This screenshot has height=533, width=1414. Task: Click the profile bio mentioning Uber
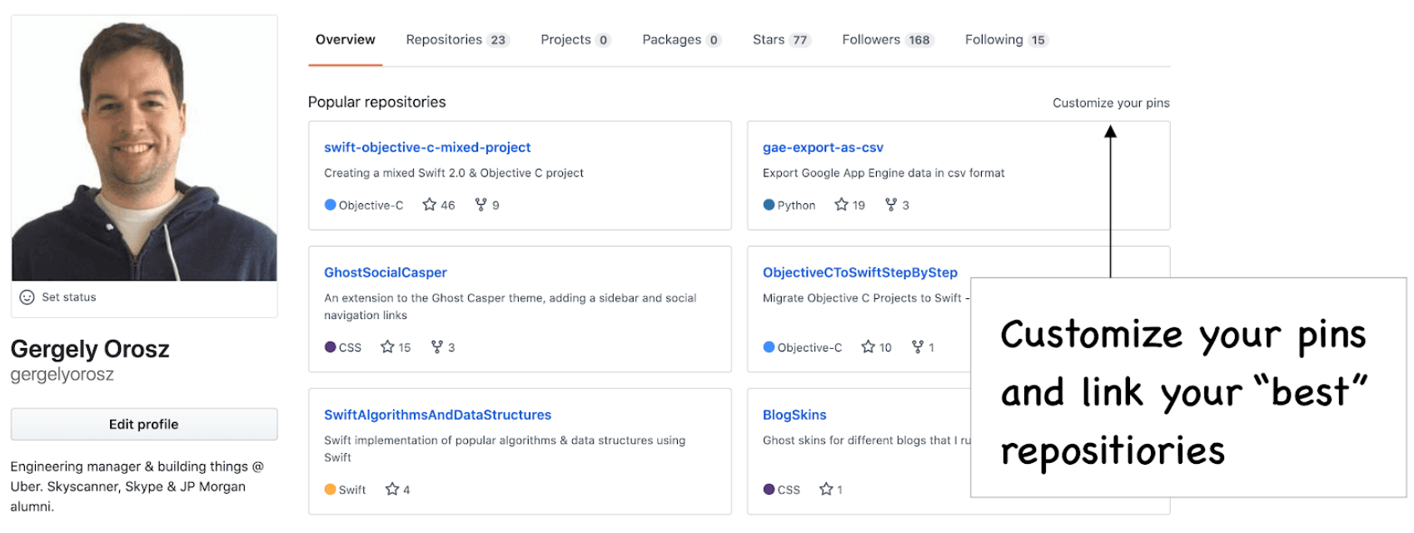(x=137, y=486)
